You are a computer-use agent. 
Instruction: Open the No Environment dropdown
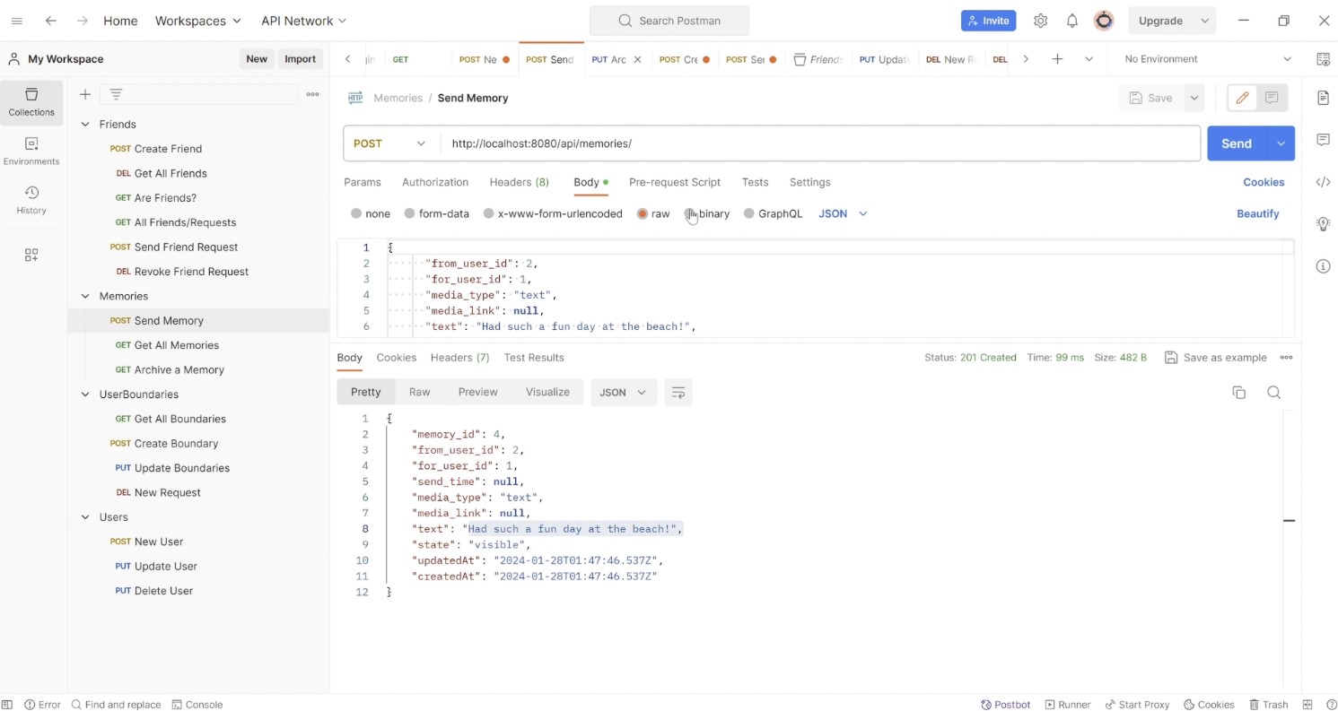click(1207, 59)
